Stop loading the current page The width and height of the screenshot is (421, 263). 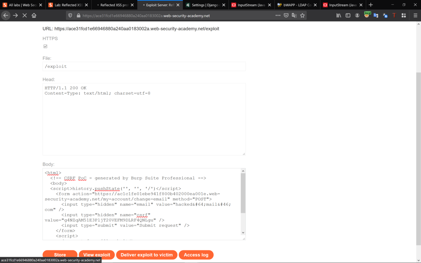tap(25, 15)
